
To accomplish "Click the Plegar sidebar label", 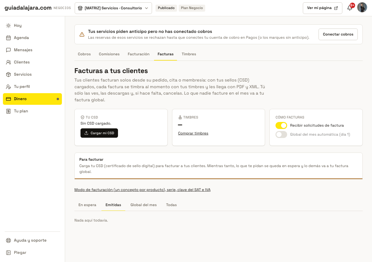I will point(20,253).
